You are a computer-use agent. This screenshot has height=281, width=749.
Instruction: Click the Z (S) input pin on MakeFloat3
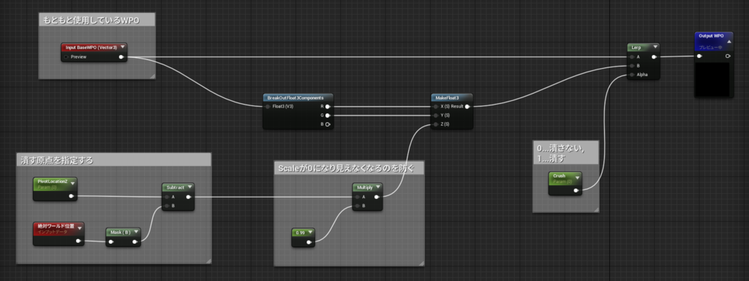coord(436,124)
